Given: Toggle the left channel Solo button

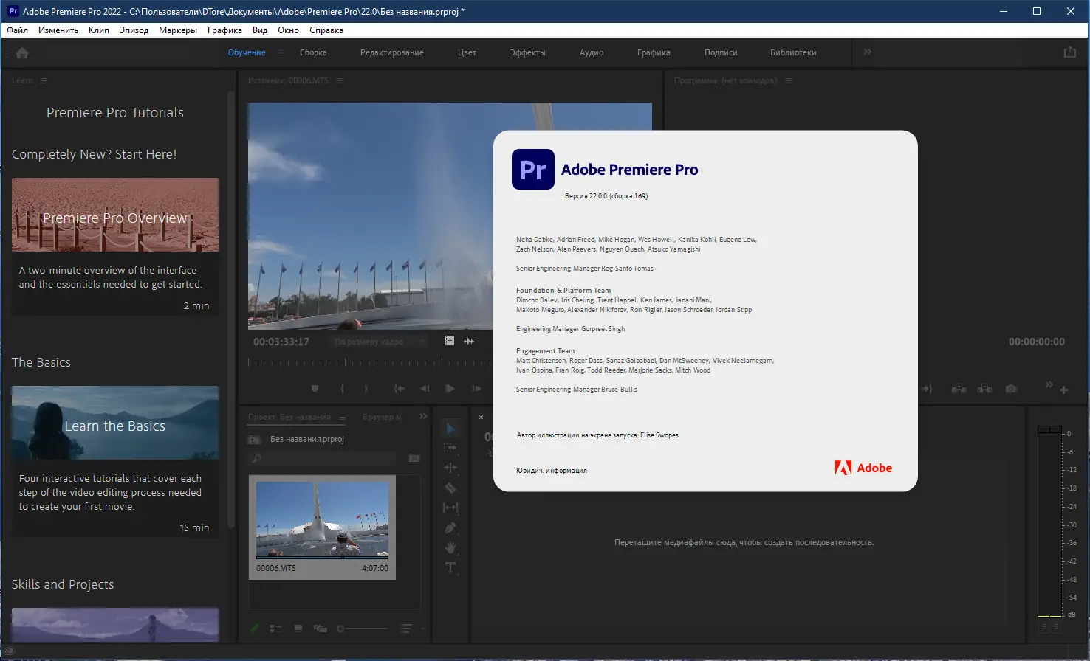Looking at the screenshot, I should pyautogui.click(x=1043, y=627).
